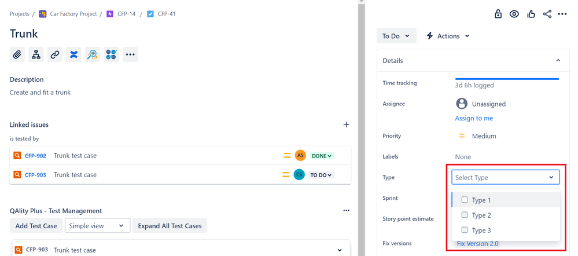Click the description text 'Create and fit a trunk'
Viewport: 578px width, 256px height.
point(40,92)
